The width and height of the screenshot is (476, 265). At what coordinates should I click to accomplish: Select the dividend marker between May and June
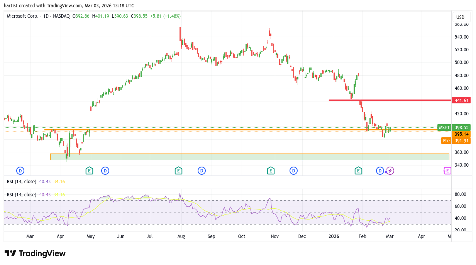coord(105,170)
